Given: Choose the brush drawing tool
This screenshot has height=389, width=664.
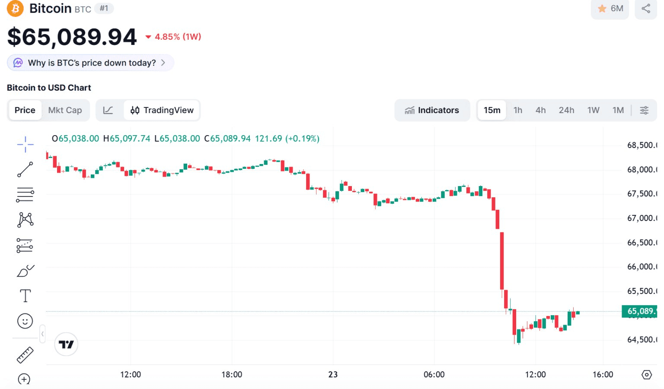Looking at the screenshot, I should (25, 271).
